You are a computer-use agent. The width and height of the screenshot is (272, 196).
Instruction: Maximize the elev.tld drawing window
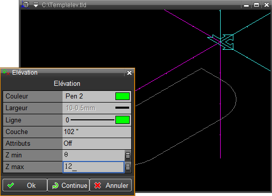[256, 5]
